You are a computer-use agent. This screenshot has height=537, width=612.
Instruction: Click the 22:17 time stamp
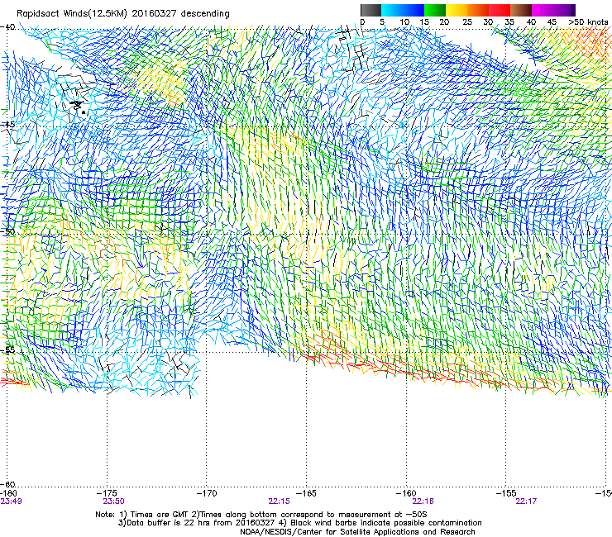(x=526, y=501)
